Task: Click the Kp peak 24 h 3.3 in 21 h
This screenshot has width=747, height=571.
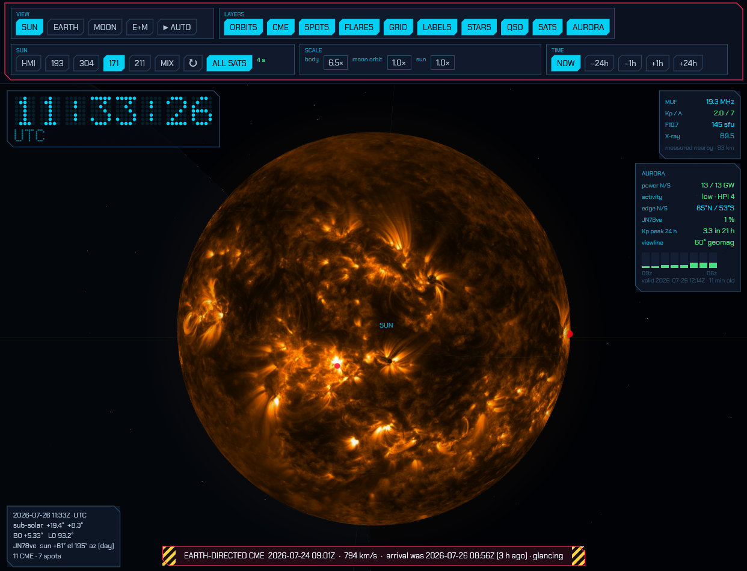Action: (x=688, y=231)
